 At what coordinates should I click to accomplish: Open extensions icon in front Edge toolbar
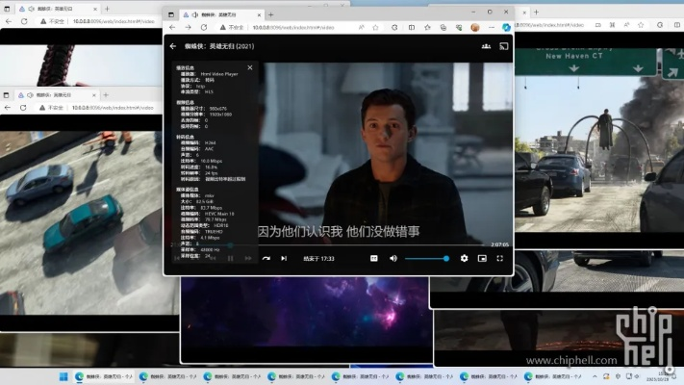point(394,27)
